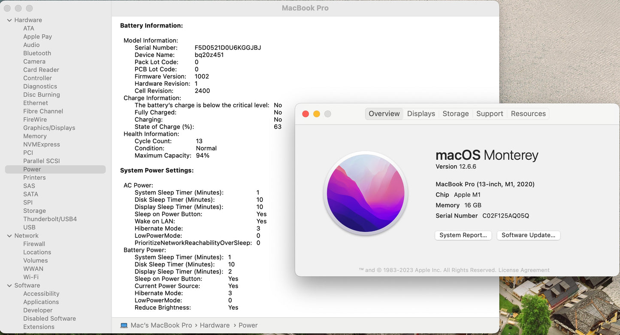
Task: Click the Version 12.6.6 text
Action: point(456,167)
